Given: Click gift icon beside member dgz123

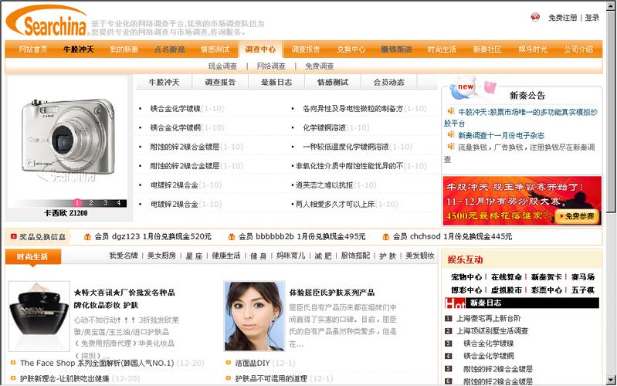Looking at the screenshot, I should point(86,236).
